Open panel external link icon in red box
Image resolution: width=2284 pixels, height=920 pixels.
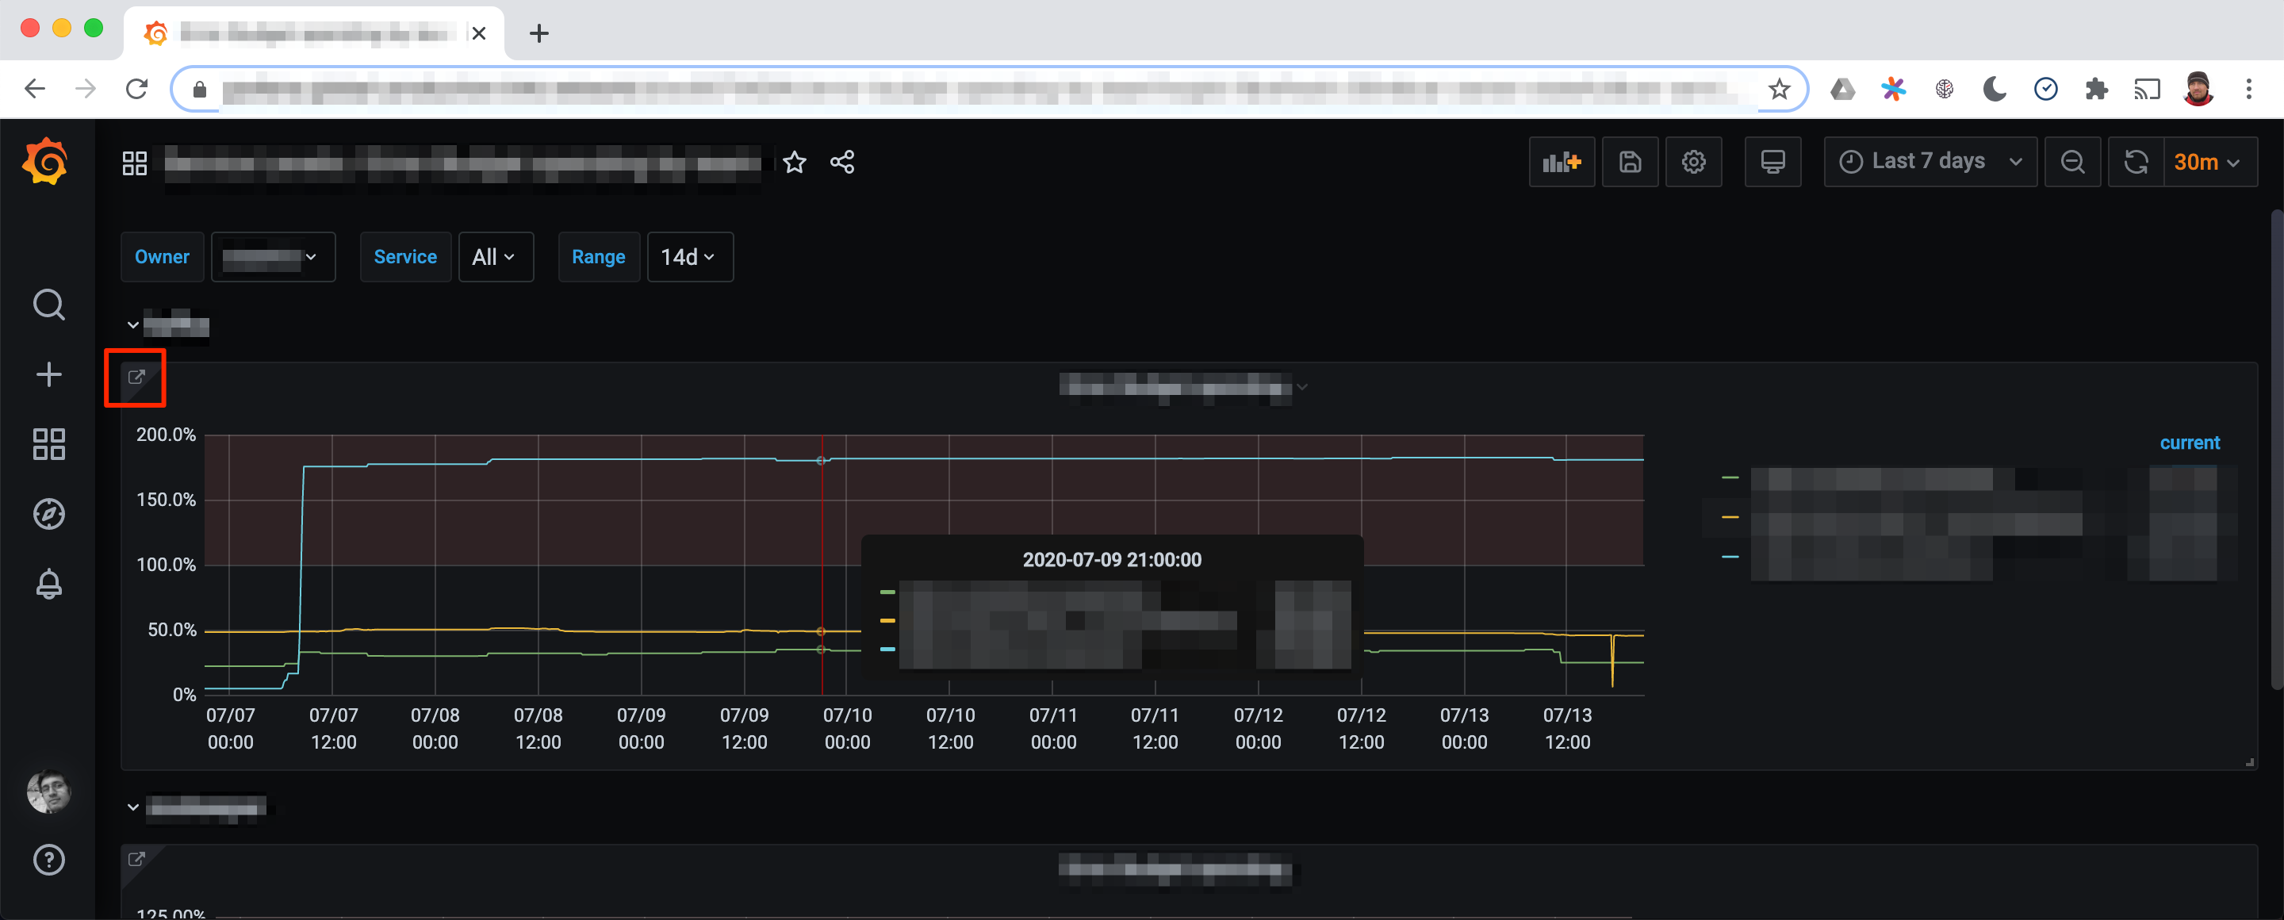point(136,378)
